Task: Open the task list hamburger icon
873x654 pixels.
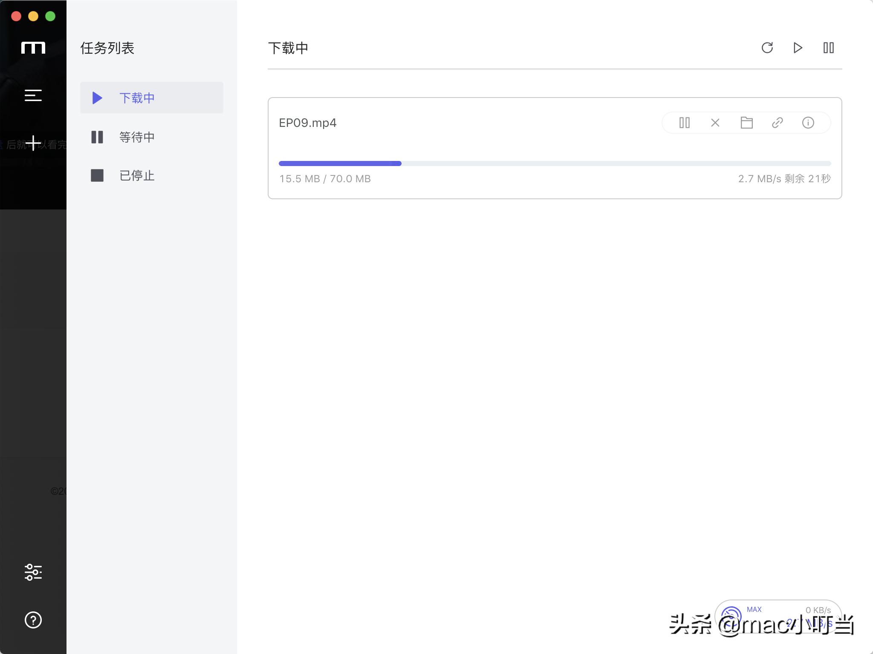Action: pyautogui.click(x=33, y=95)
